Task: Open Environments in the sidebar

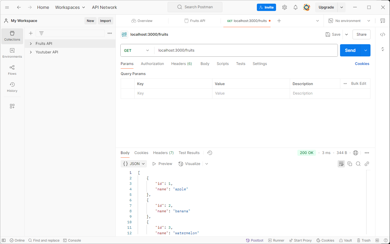Action: tap(12, 53)
